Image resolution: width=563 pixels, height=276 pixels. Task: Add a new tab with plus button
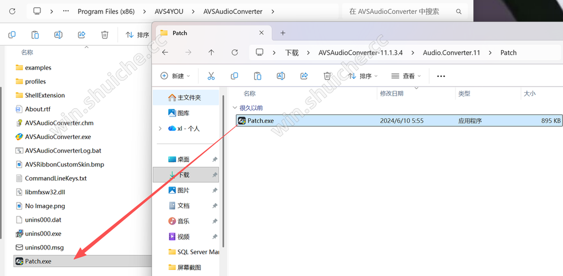283,33
